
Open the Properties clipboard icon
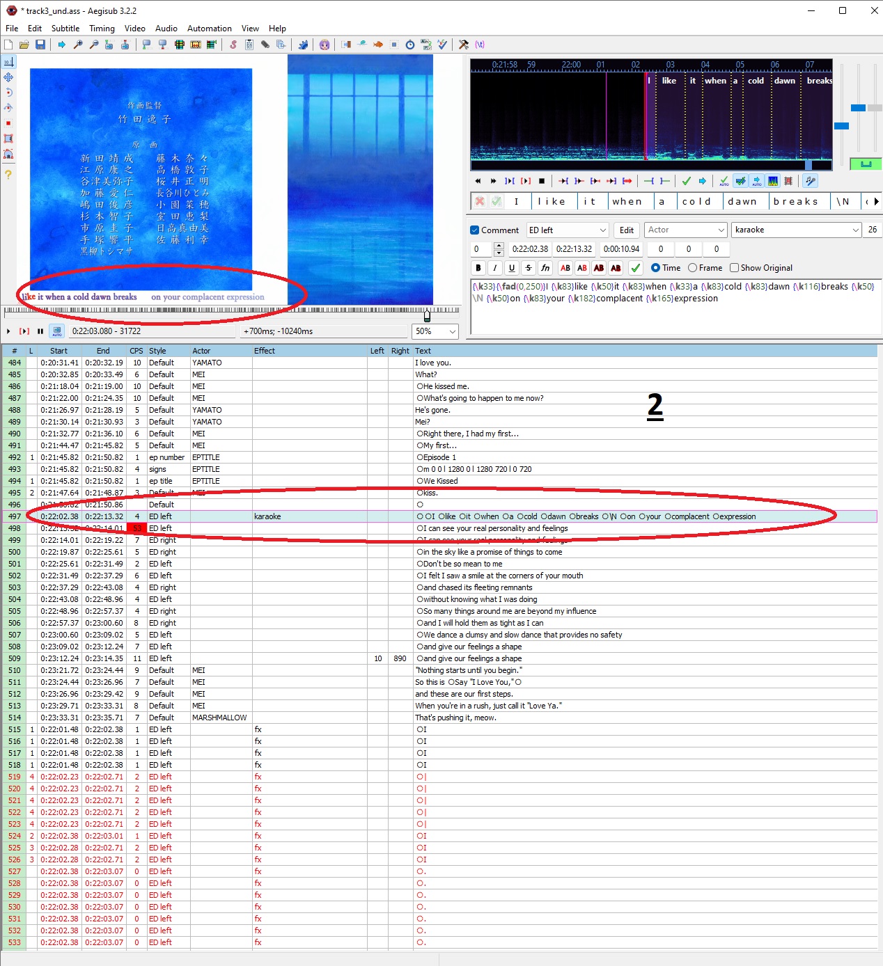tap(249, 45)
